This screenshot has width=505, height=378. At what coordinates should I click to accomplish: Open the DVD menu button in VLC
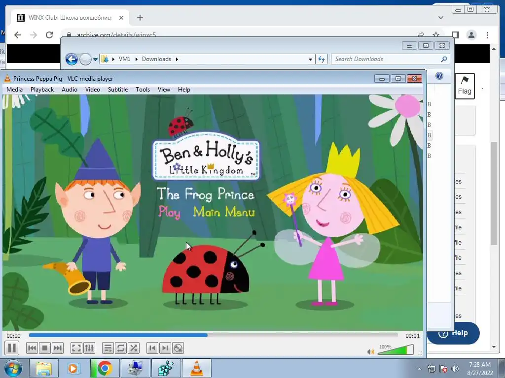(x=178, y=348)
